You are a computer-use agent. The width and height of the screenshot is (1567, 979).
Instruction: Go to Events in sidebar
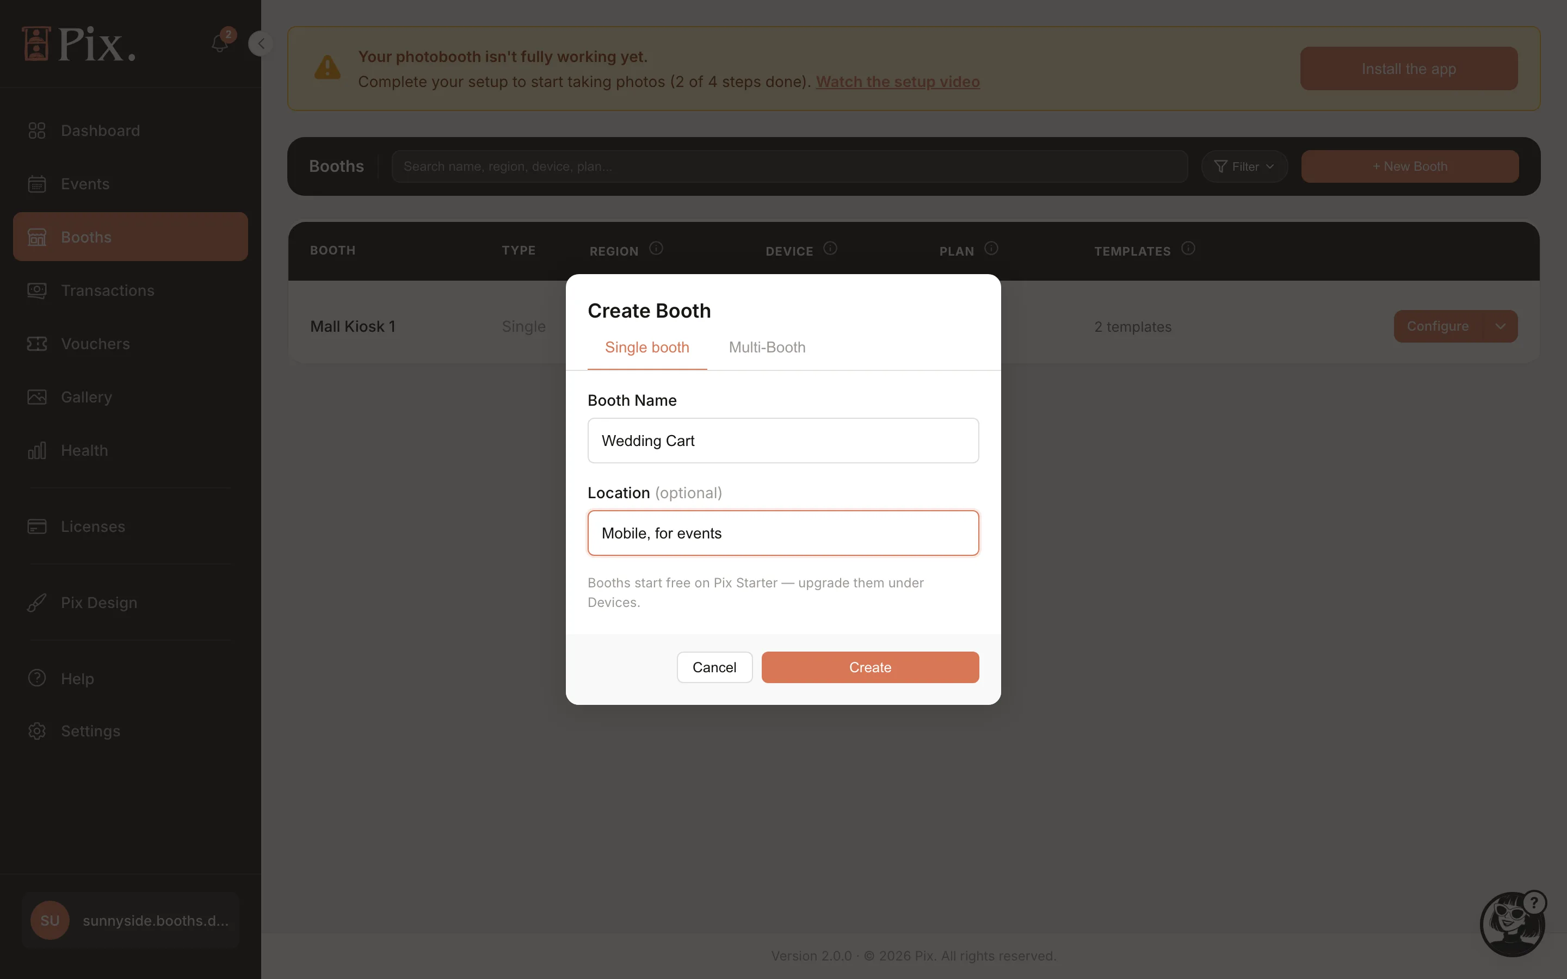point(130,184)
